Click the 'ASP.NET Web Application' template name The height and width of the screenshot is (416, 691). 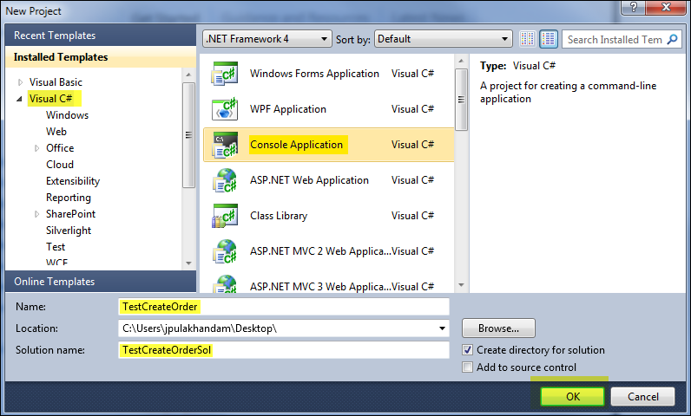click(x=309, y=180)
